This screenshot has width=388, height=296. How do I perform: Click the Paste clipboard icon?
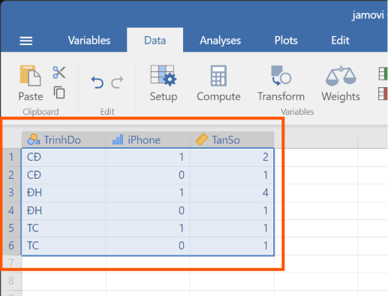[x=31, y=76]
